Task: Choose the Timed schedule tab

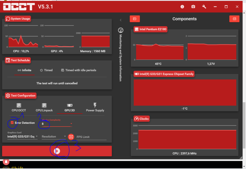Action: coord(46,70)
